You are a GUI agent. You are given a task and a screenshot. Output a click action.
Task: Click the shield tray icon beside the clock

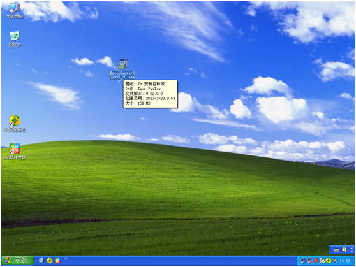click(x=334, y=261)
